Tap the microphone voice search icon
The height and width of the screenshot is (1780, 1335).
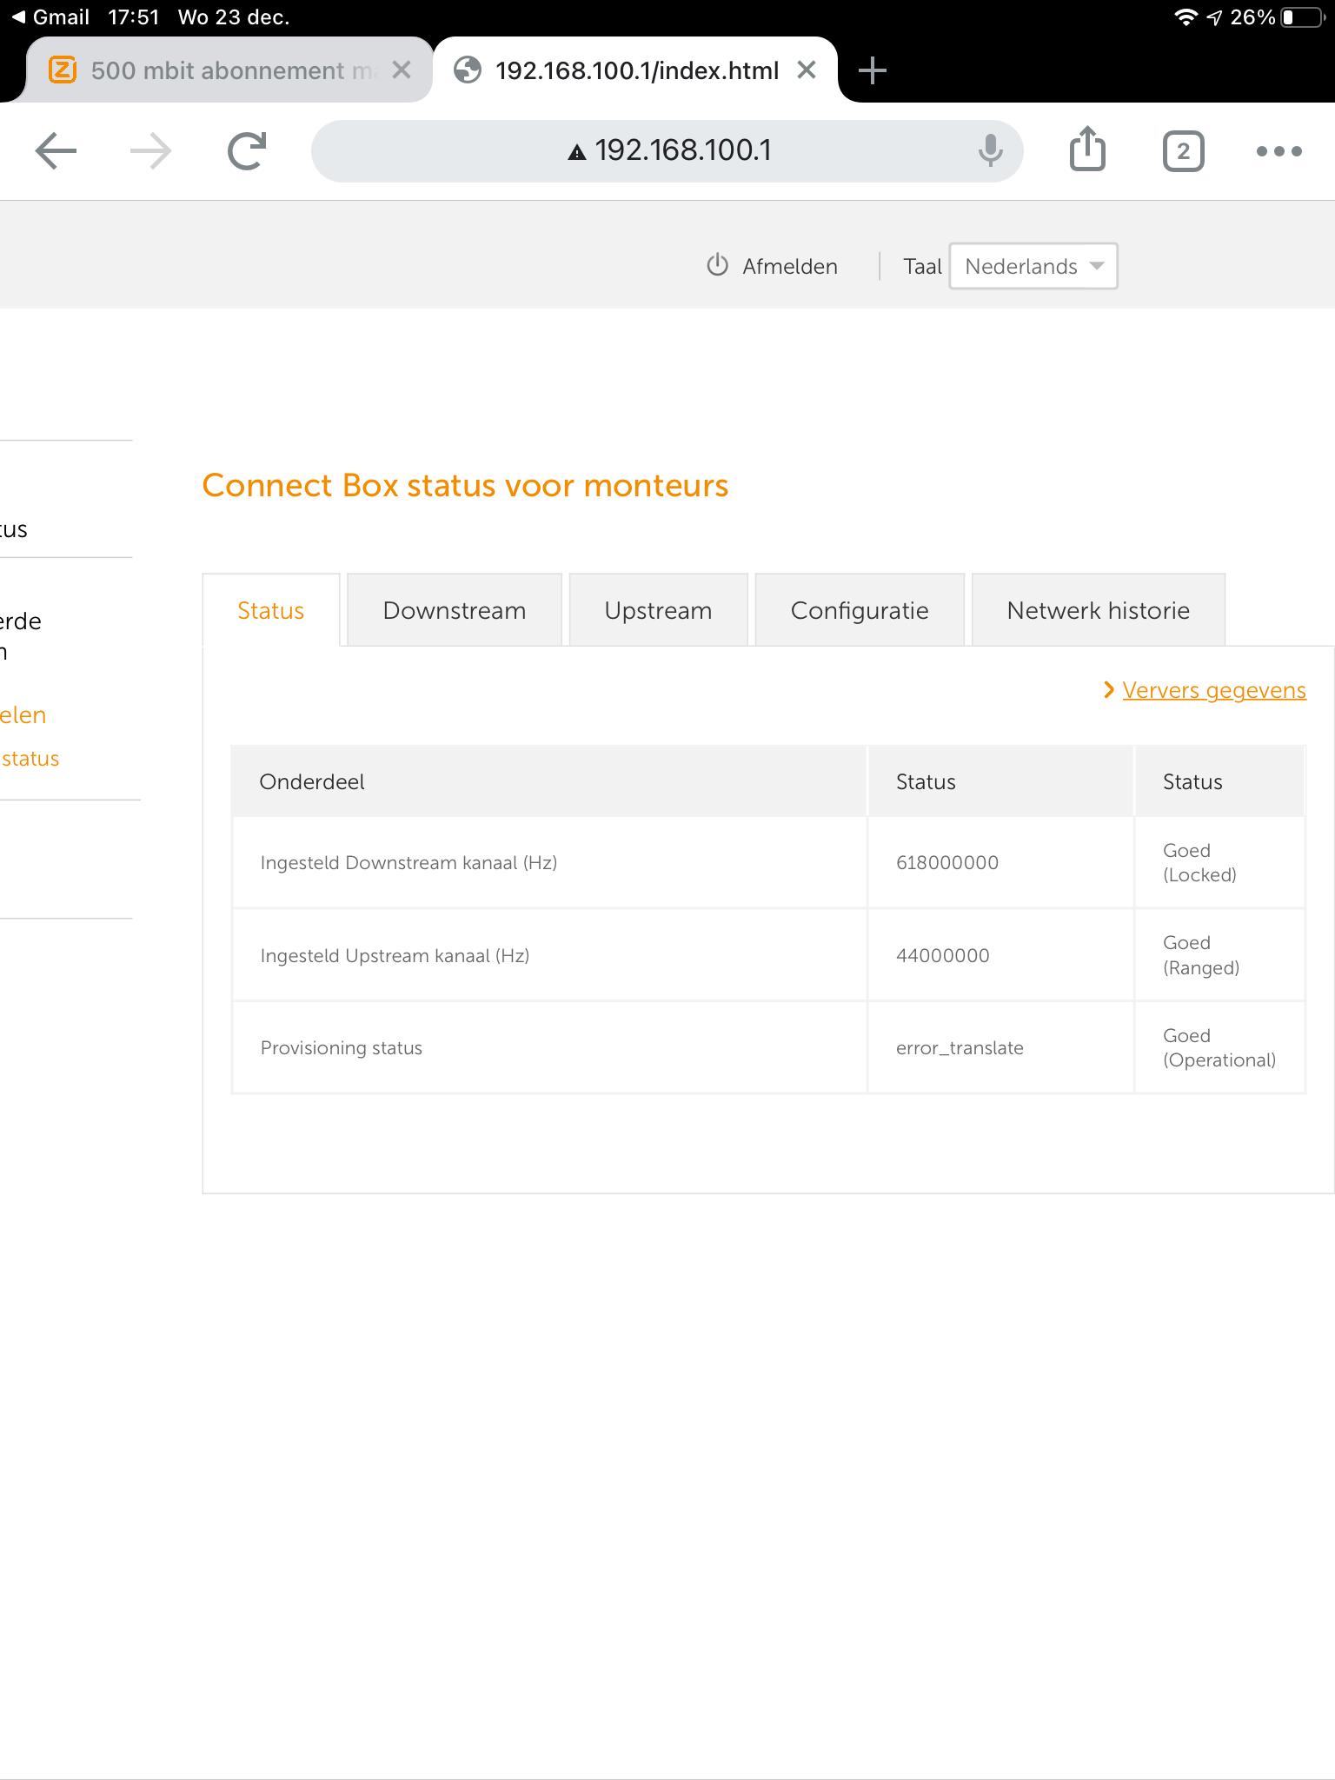990,151
